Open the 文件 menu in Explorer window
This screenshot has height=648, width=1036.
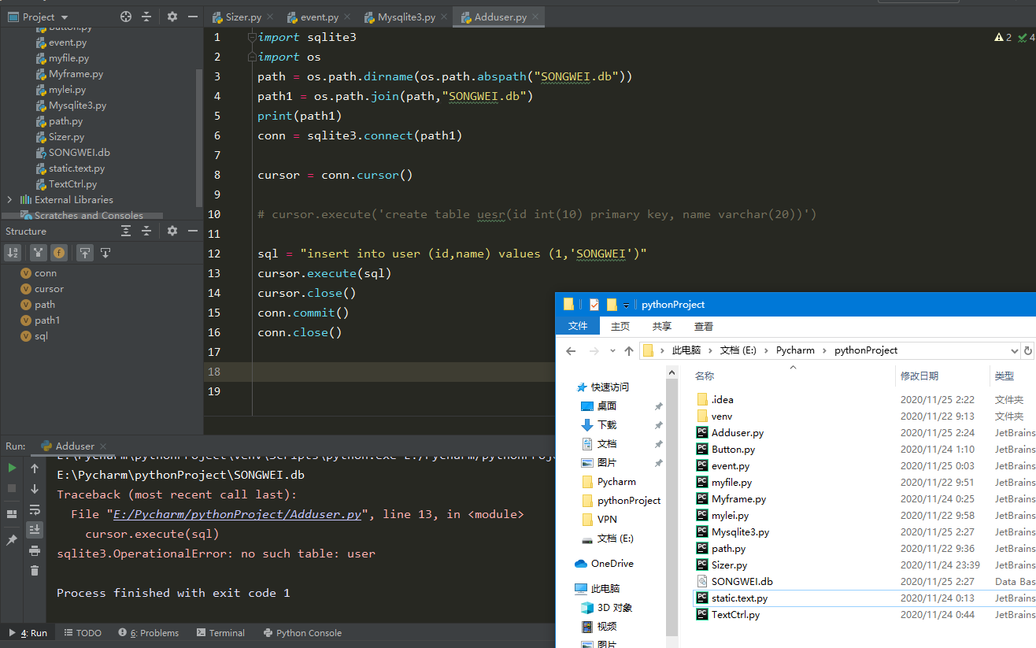pyautogui.click(x=578, y=326)
